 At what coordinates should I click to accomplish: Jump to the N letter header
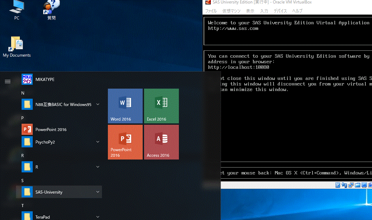coord(23,93)
